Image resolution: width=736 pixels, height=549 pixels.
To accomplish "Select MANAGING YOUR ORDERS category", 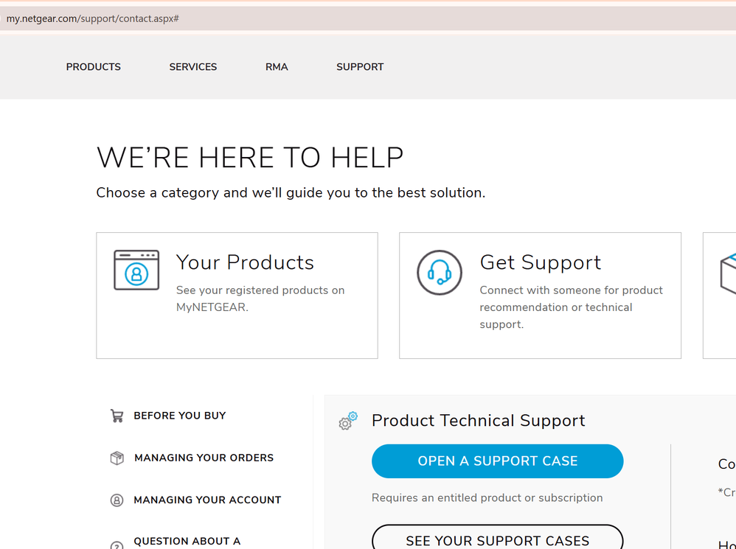I will [x=204, y=458].
